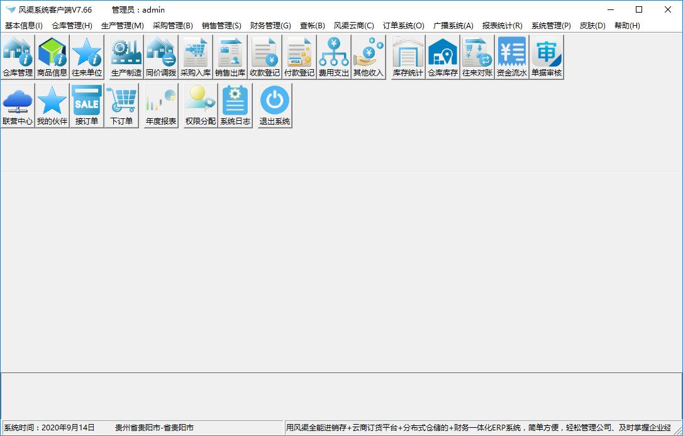This screenshot has height=436, width=683.
Task: Open 系统管理(P) menu
Action: pos(551,26)
